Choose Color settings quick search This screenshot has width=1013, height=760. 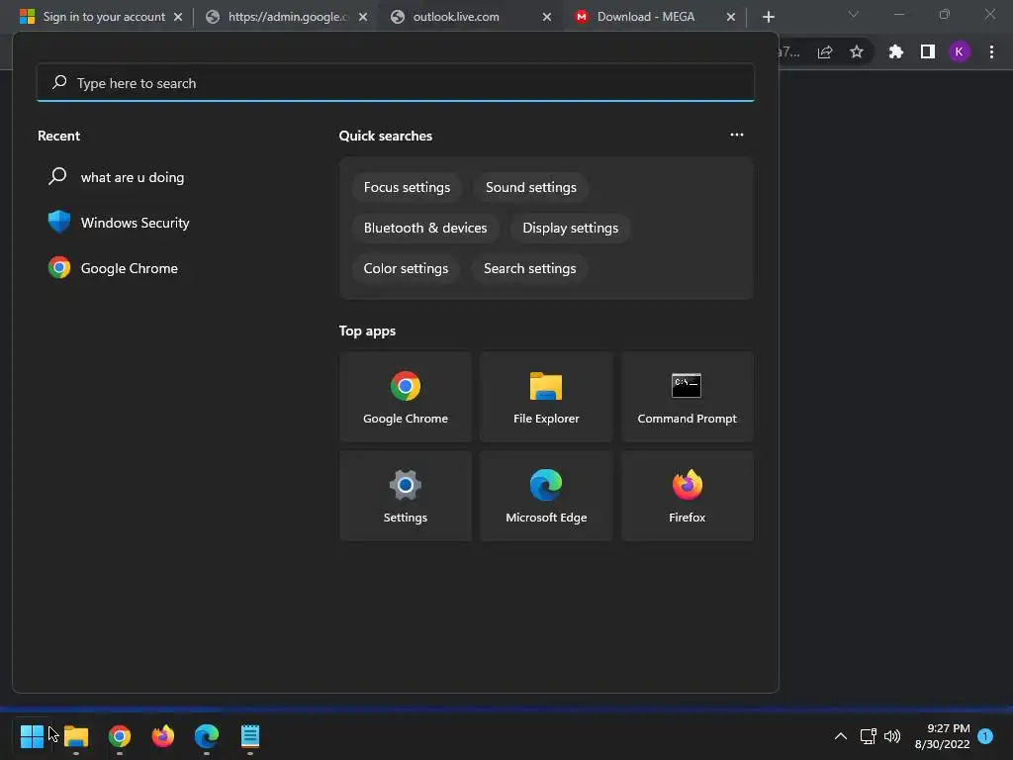click(x=406, y=268)
